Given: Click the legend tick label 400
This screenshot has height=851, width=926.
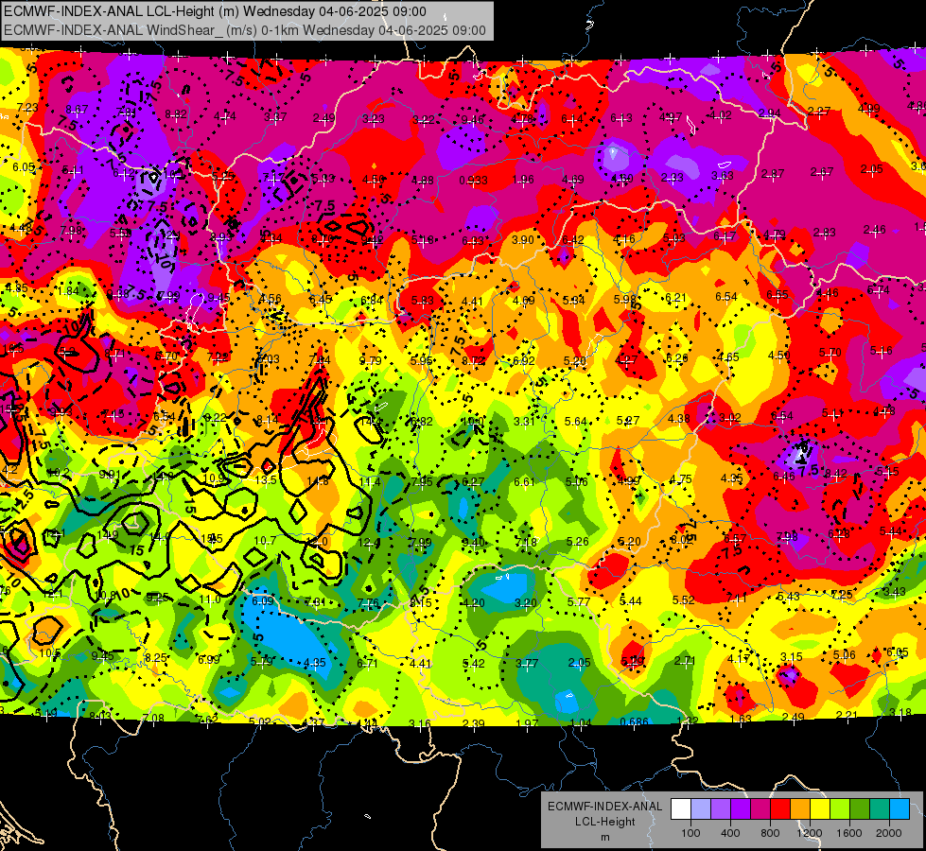Looking at the screenshot, I should (x=730, y=833).
